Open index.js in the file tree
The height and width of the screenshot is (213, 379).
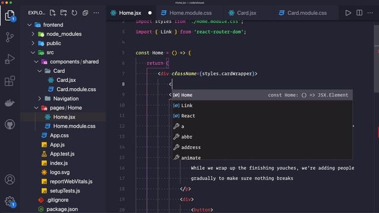click(x=59, y=163)
